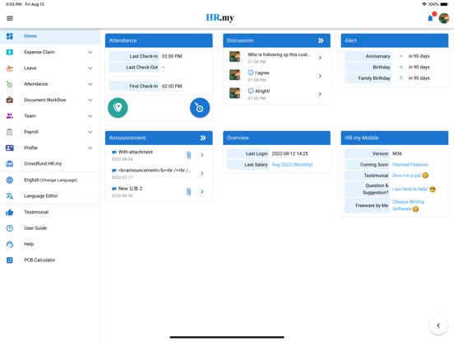The width and height of the screenshot is (454, 341).
Task: Open the hamburger menu icon
Action: click(x=10, y=18)
